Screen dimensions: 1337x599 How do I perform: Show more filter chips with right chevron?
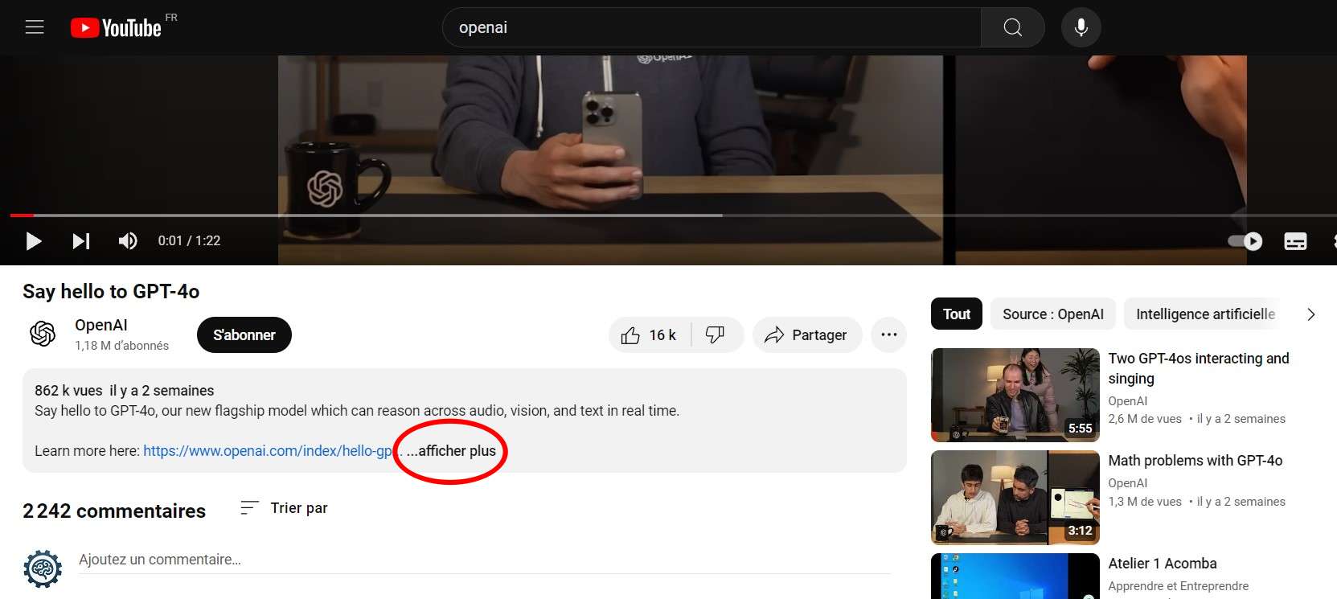pyautogui.click(x=1310, y=314)
